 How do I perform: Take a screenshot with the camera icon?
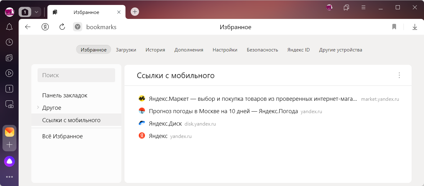coord(9,104)
